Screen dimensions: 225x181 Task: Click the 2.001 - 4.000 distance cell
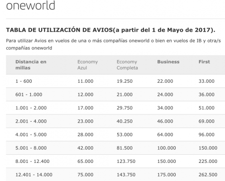[x=31, y=121]
